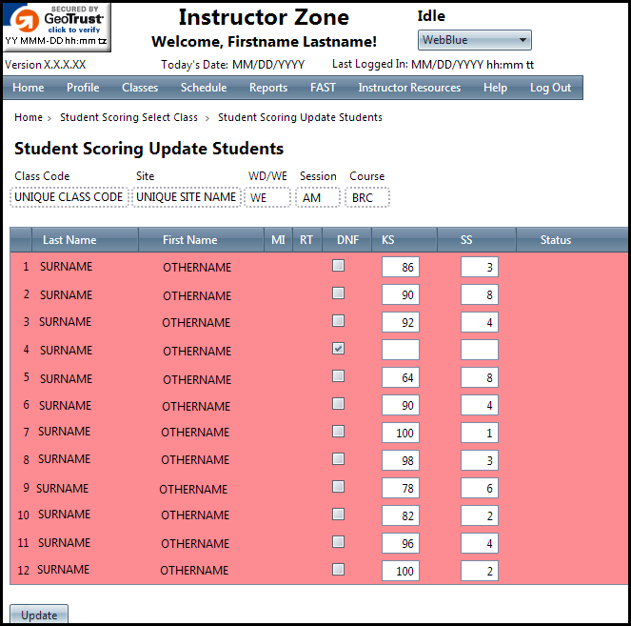The height and width of the screenshot is (626, 631).
Task: Open the Help menu item
Action: click(x=496, y=88)
